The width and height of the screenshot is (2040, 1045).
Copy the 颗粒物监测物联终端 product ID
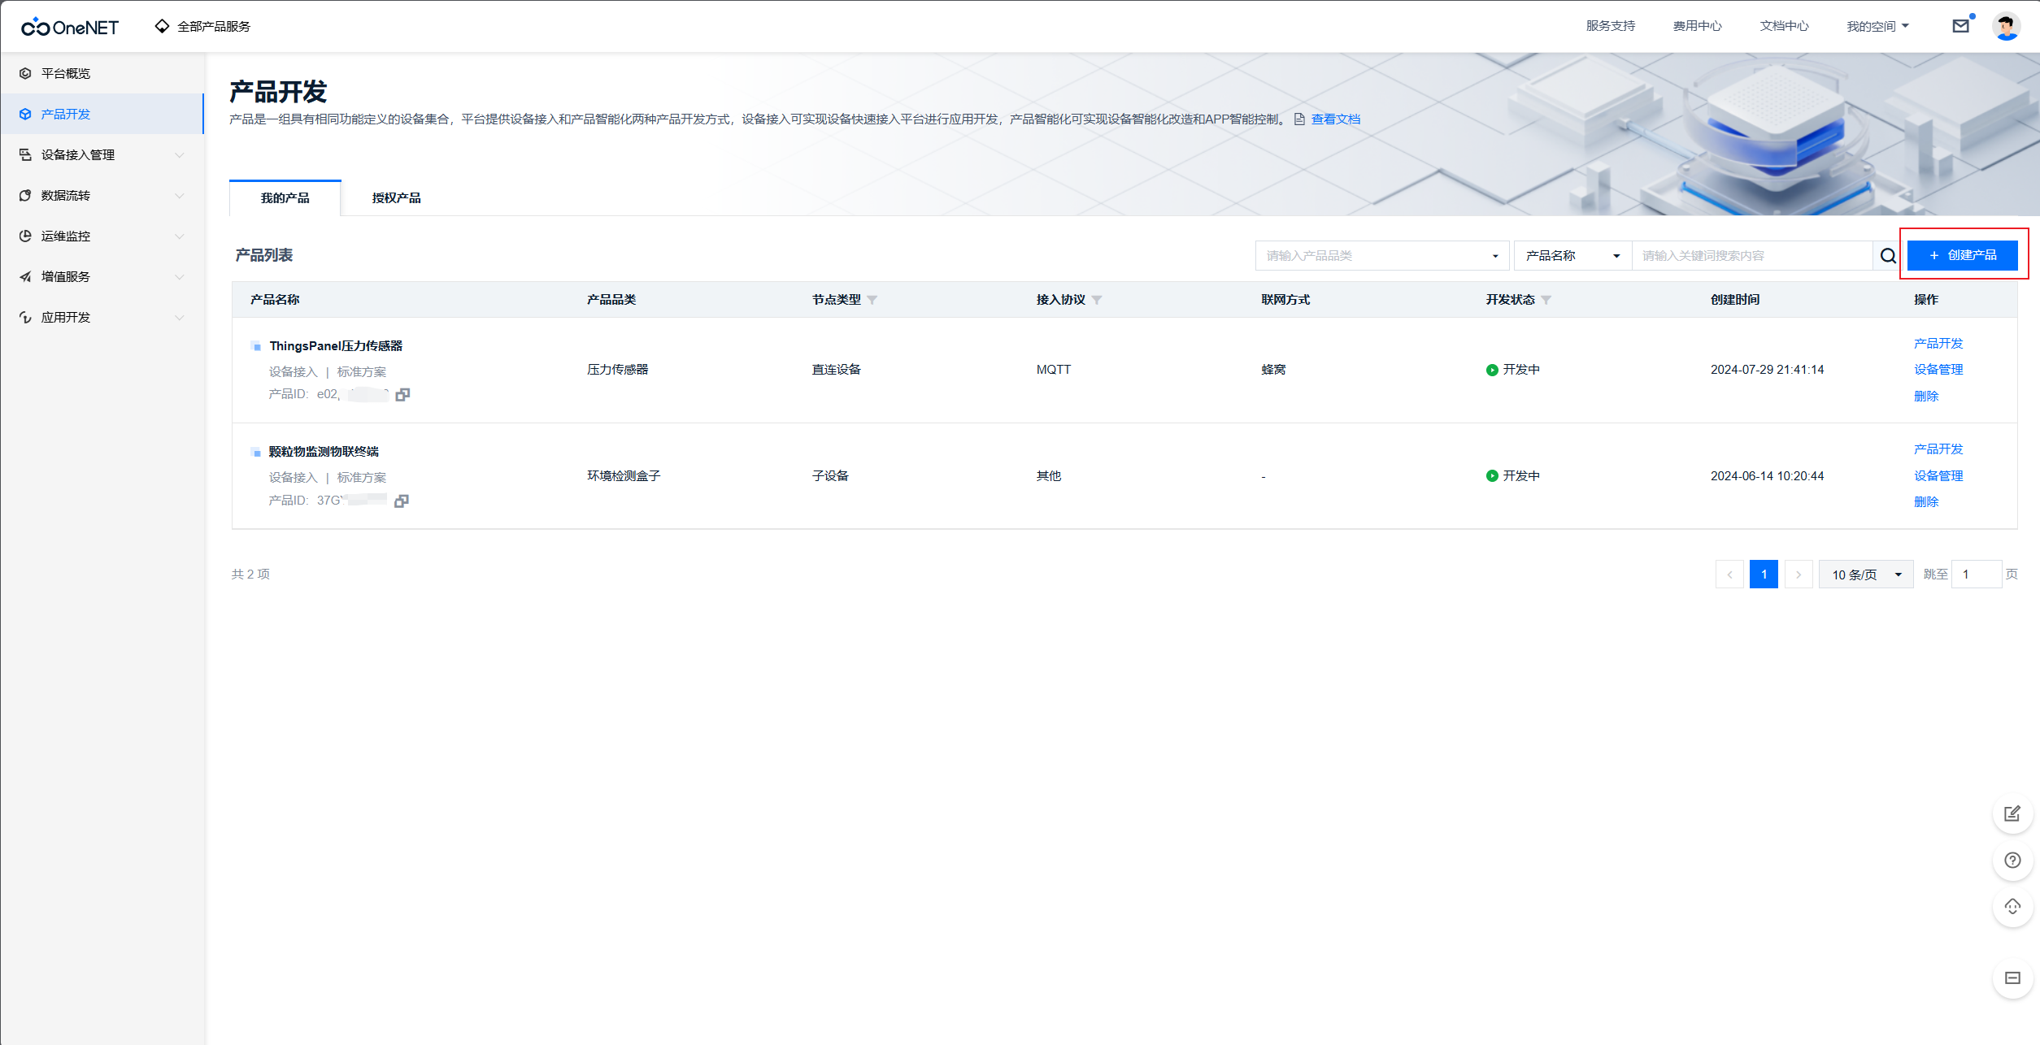coord(402,501)
